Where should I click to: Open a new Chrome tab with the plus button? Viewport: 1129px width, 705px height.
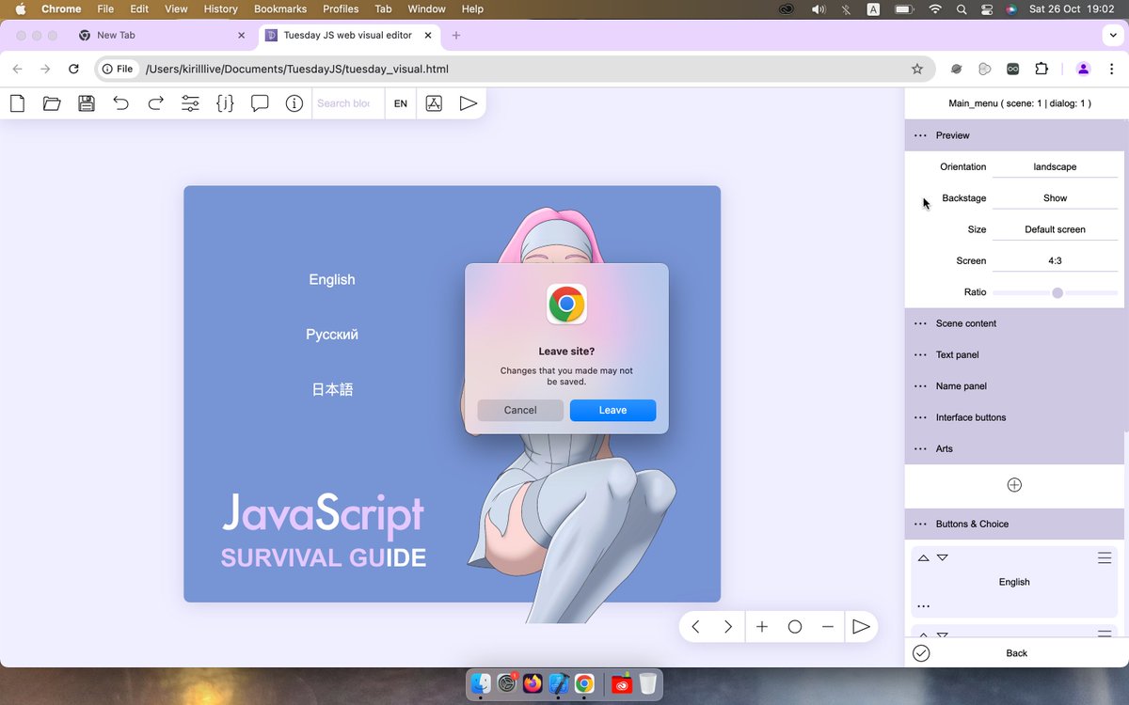tap(456, 35)
